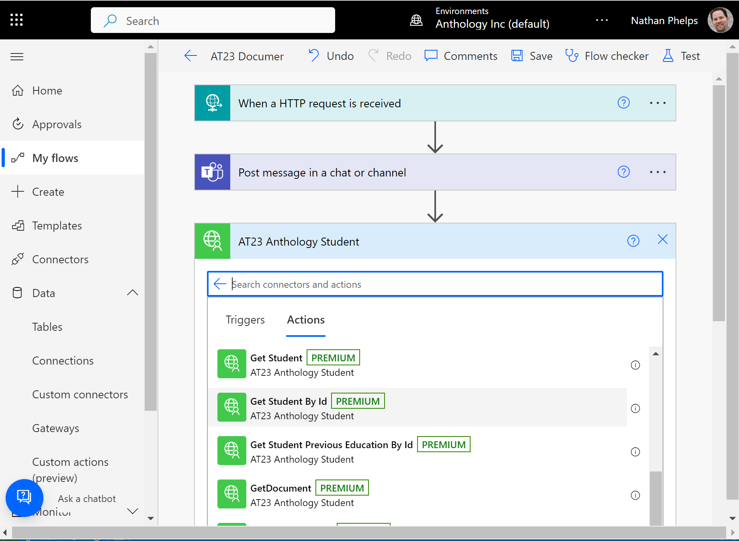739x541 pixels.
Task: Click Undo in the toolbar
Action: [331, 56]
